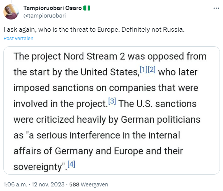The image size is (223, 191).
Task: Click 'United States' in the quoted paragraph
Action: click(x=109, y=72)
